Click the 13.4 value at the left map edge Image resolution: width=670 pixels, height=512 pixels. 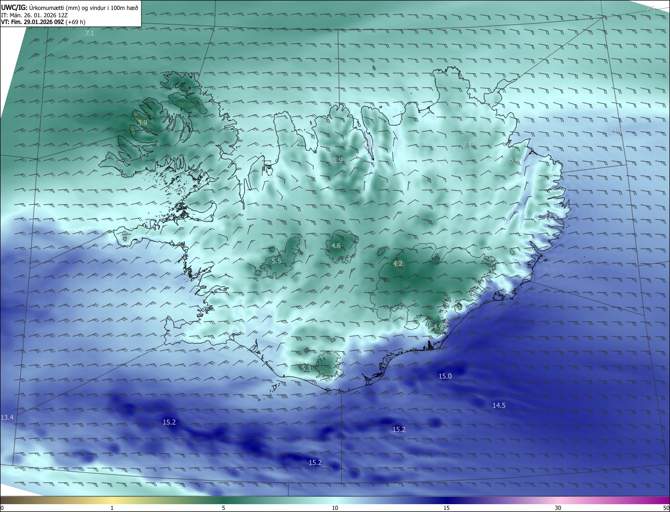click(x=7, y=418)
